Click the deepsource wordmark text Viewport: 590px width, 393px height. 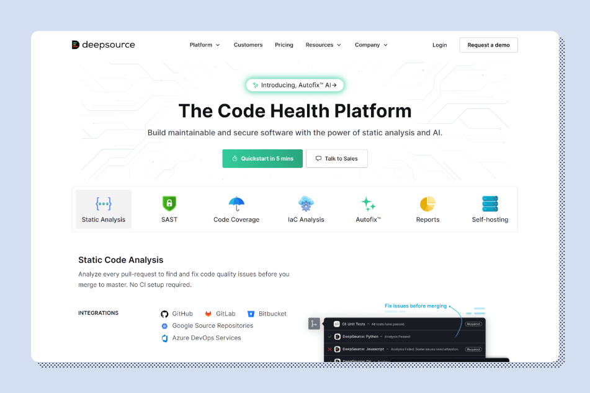point(109,45)
